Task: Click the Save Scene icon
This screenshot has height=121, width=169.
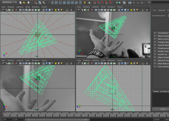Action: pyautogui.click(x=28, y=3)
